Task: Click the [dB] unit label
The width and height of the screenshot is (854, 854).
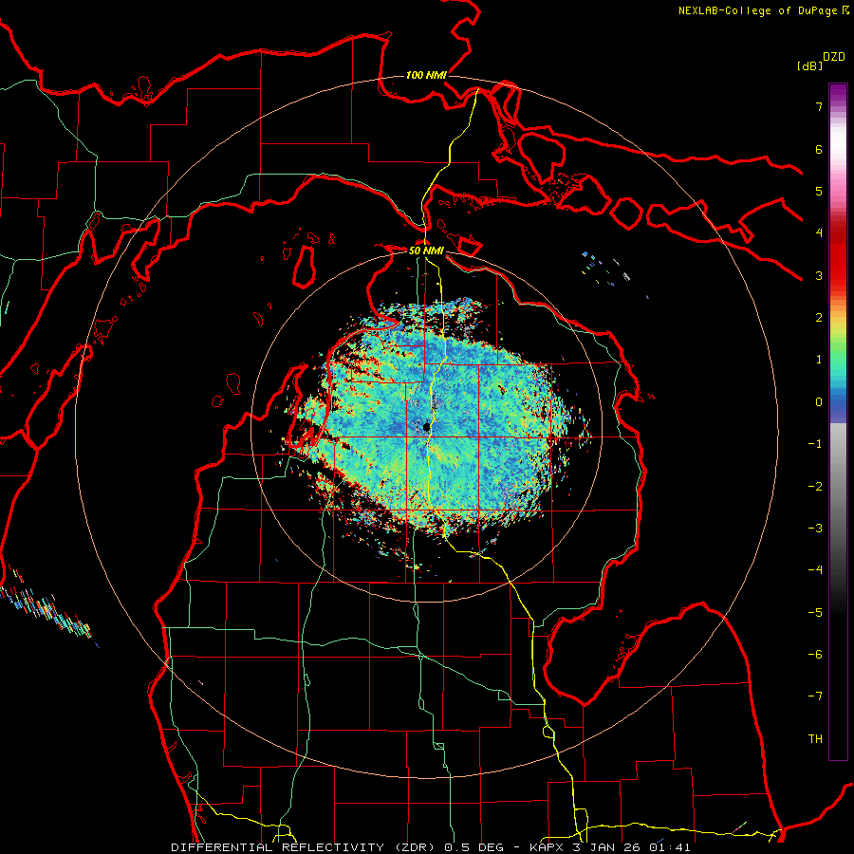Action: click(x=809, y=65)
